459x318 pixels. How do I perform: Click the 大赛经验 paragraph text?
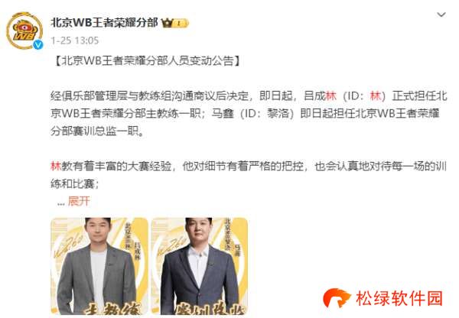(x=249, y=175)
